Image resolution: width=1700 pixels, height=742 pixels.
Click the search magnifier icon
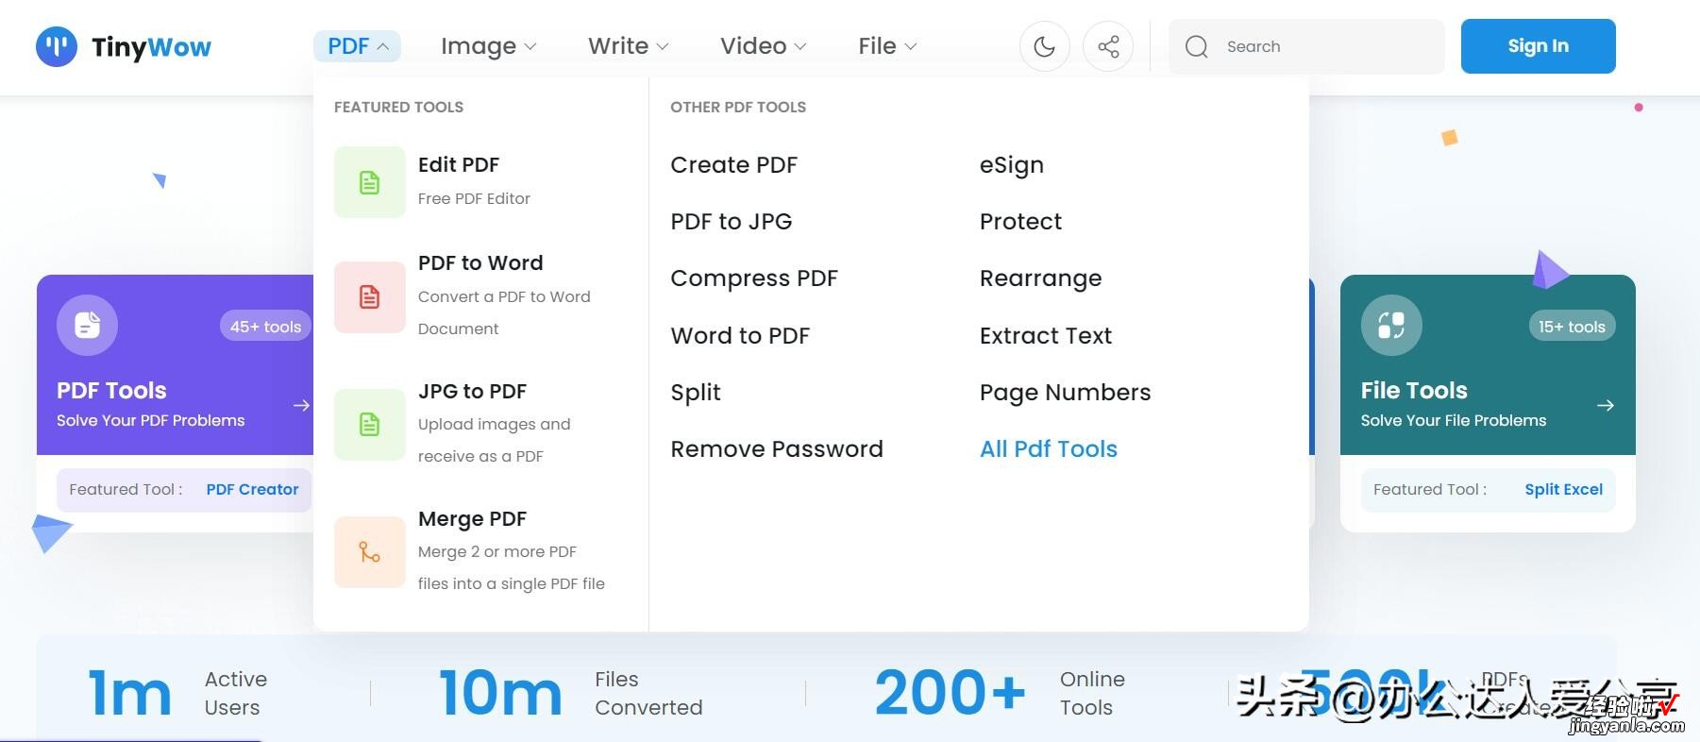click(1196, 46)
